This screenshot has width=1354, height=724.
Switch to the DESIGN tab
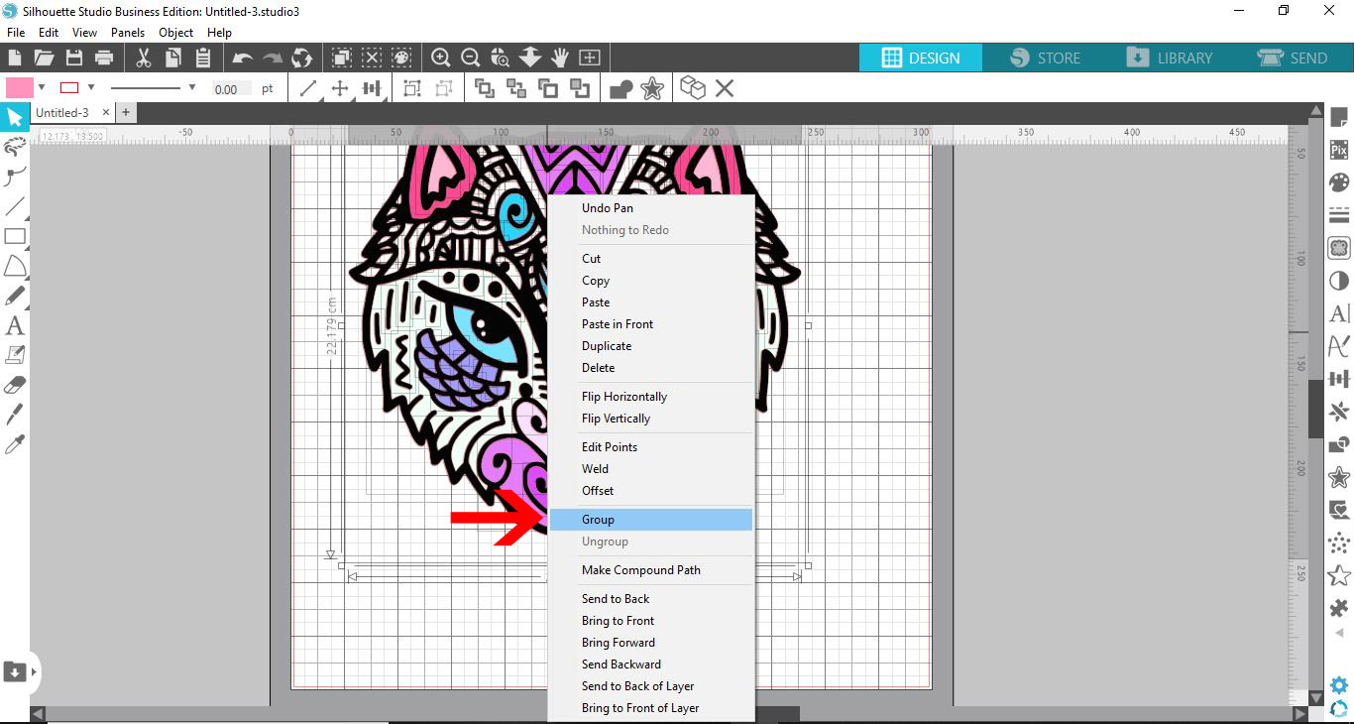(x=921, y=58)
